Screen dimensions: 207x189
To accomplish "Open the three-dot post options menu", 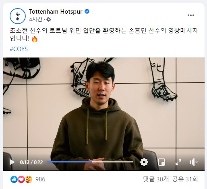I will pos(191,15).
